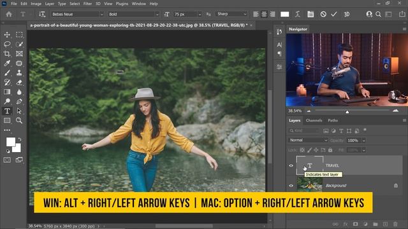Center align the text
The width and height of the screenshot is (408, 229).
click(x=264, y=14)
